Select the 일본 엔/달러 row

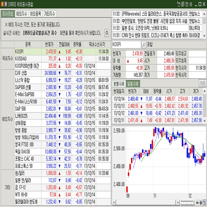(x=63, y=180)
